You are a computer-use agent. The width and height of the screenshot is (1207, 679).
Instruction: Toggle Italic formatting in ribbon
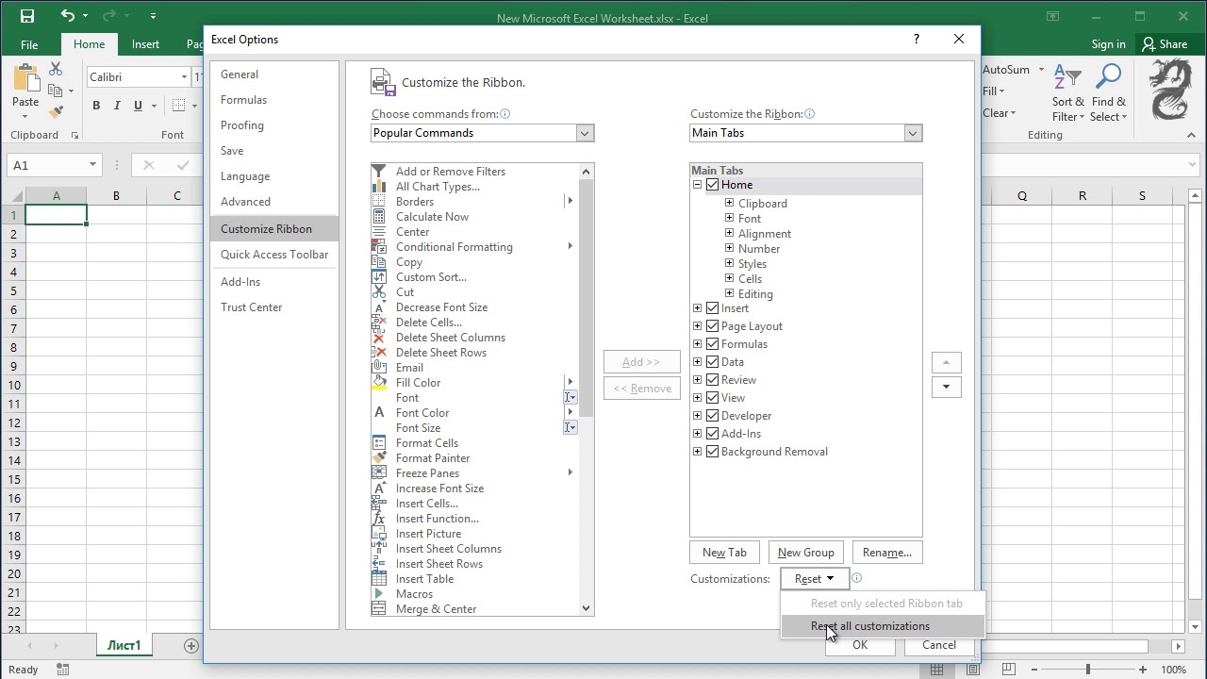(117, 106)
